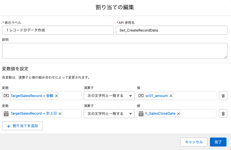Image resolution: width=231 pixels, height=150 pixels.
Task: Remove the TargetSalesRecord > 金額 variable pill
Action: pos(56,96)
